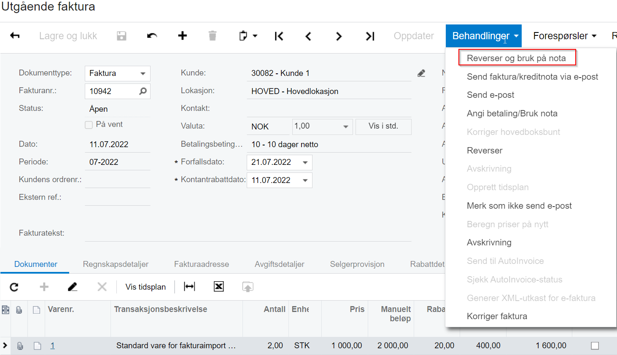Refresh the document lines grid

click(14, 287)
